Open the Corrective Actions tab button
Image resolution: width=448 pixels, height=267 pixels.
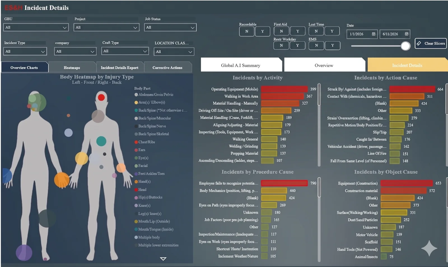tap(167, 68)
